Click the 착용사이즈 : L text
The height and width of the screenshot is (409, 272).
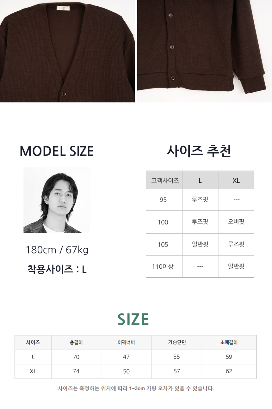pyautogui.click(x=57, y=269)
